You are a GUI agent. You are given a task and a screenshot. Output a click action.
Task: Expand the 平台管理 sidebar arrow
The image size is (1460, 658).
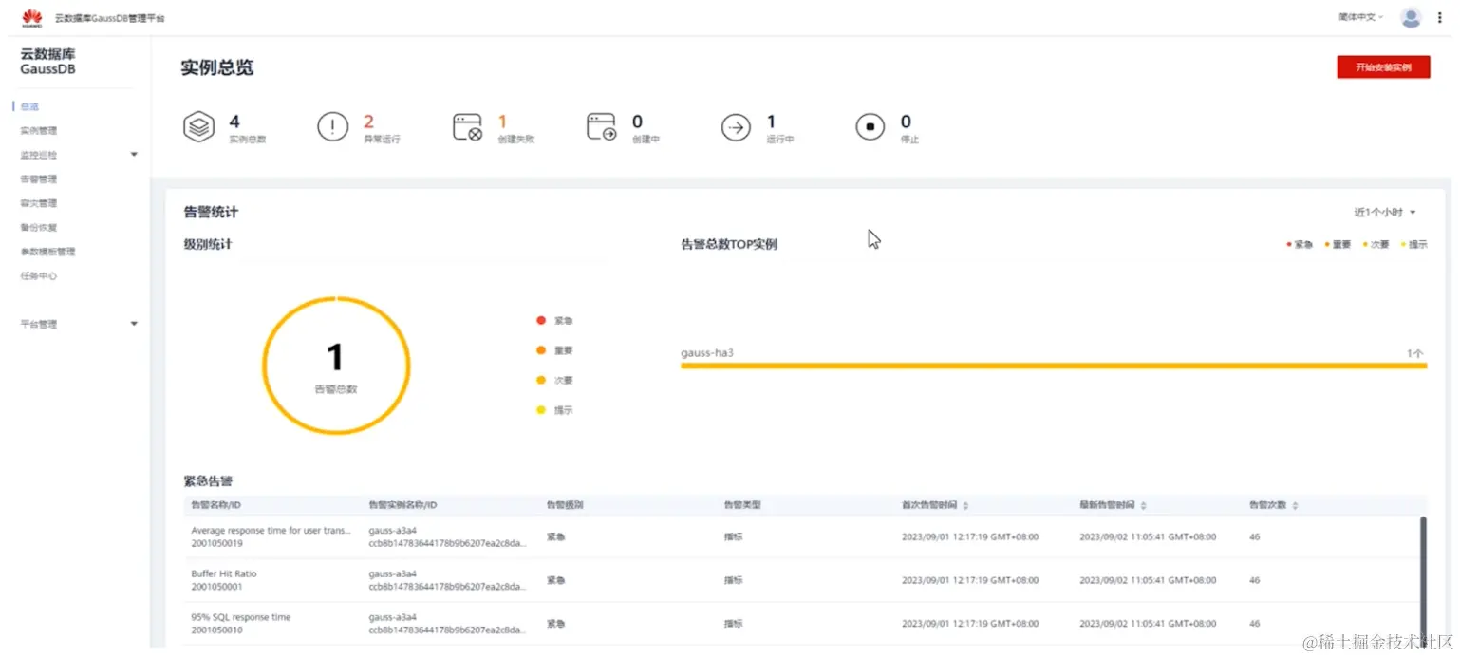pos(134,325)
